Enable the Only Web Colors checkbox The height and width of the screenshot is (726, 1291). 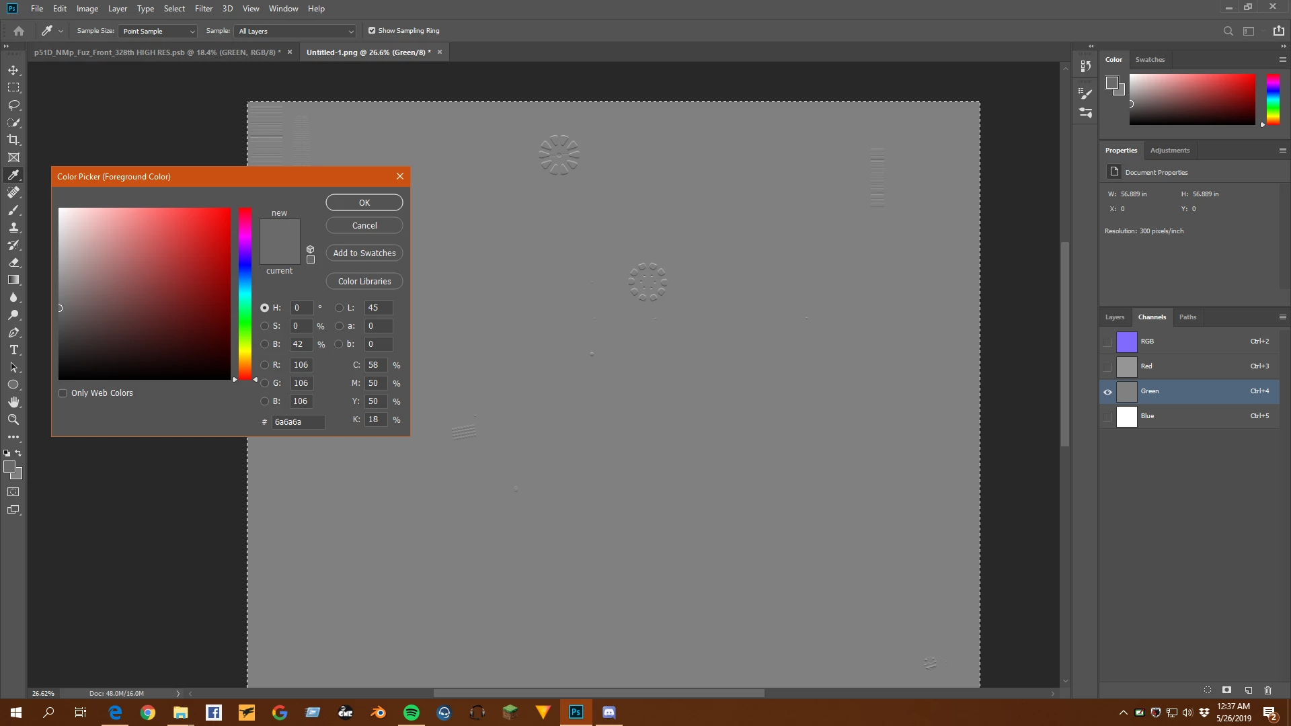(x=63, y=393)
